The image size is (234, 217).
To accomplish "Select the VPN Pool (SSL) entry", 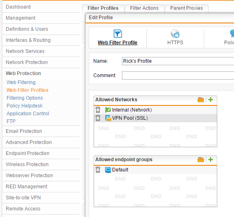I will [x=130, y=118].
